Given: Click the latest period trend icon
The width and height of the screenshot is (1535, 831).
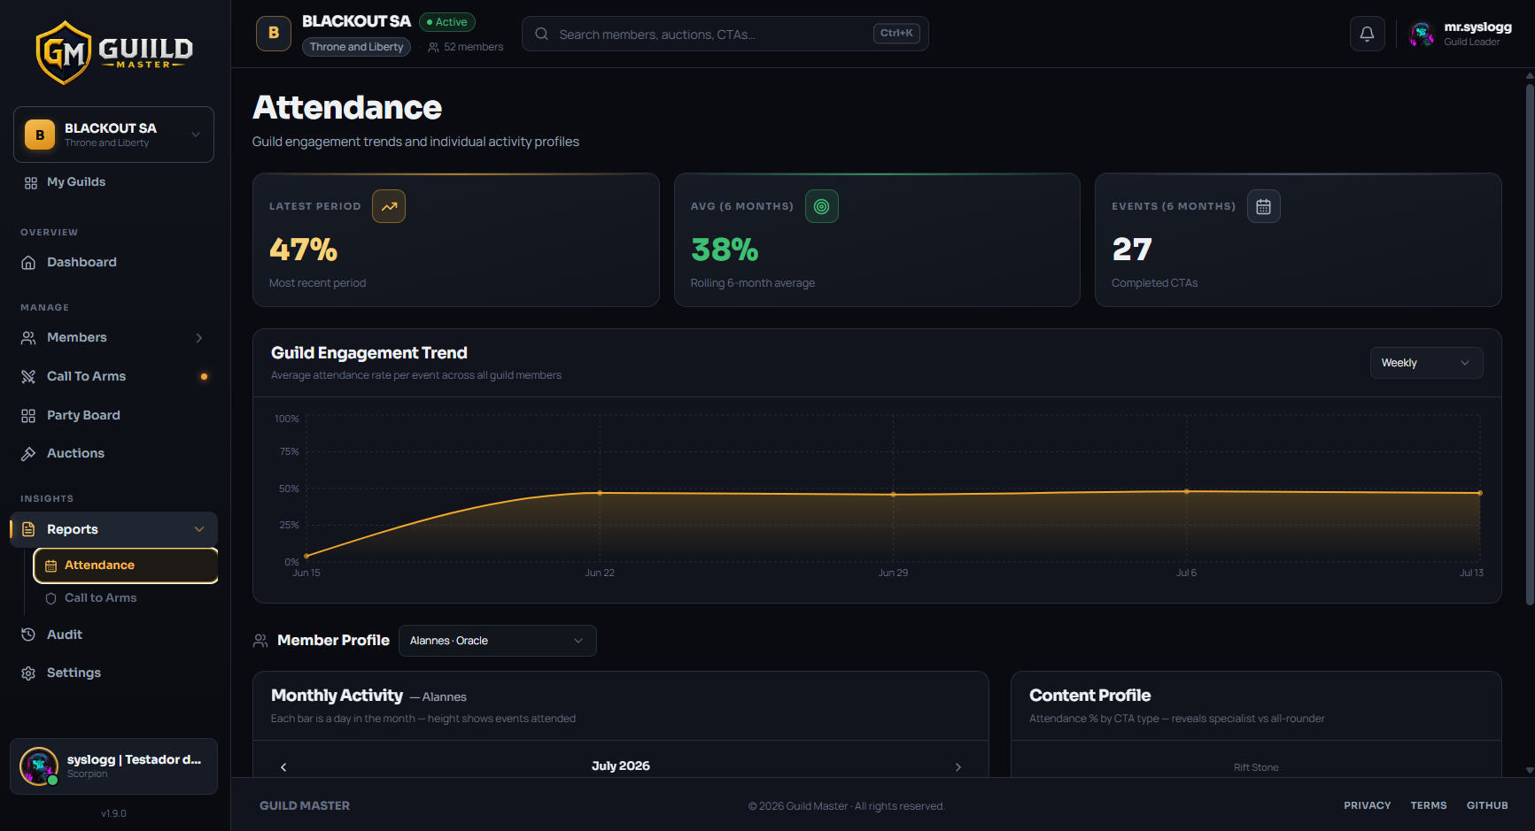Looking at the screenshot, I should (389, 206).
